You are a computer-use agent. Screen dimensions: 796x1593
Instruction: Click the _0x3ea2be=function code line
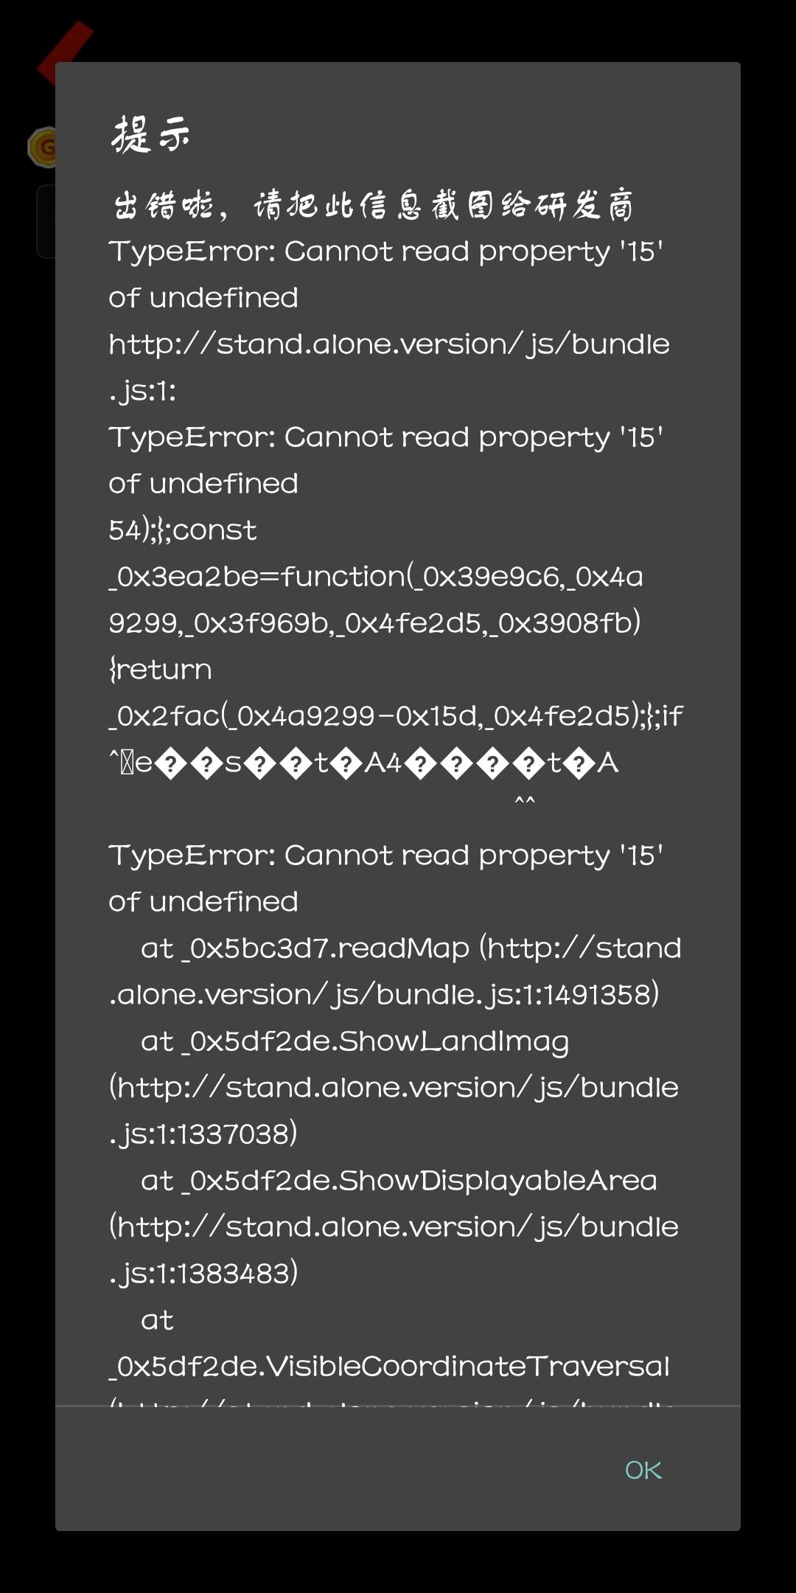376,577
